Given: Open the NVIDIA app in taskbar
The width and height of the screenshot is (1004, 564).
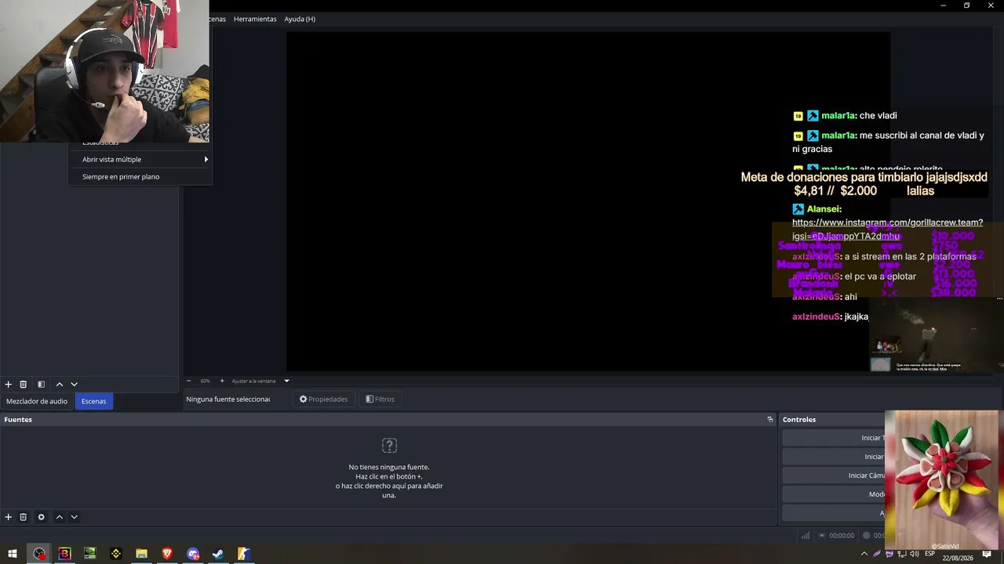Looking at the screenshot, I should 90,554.
